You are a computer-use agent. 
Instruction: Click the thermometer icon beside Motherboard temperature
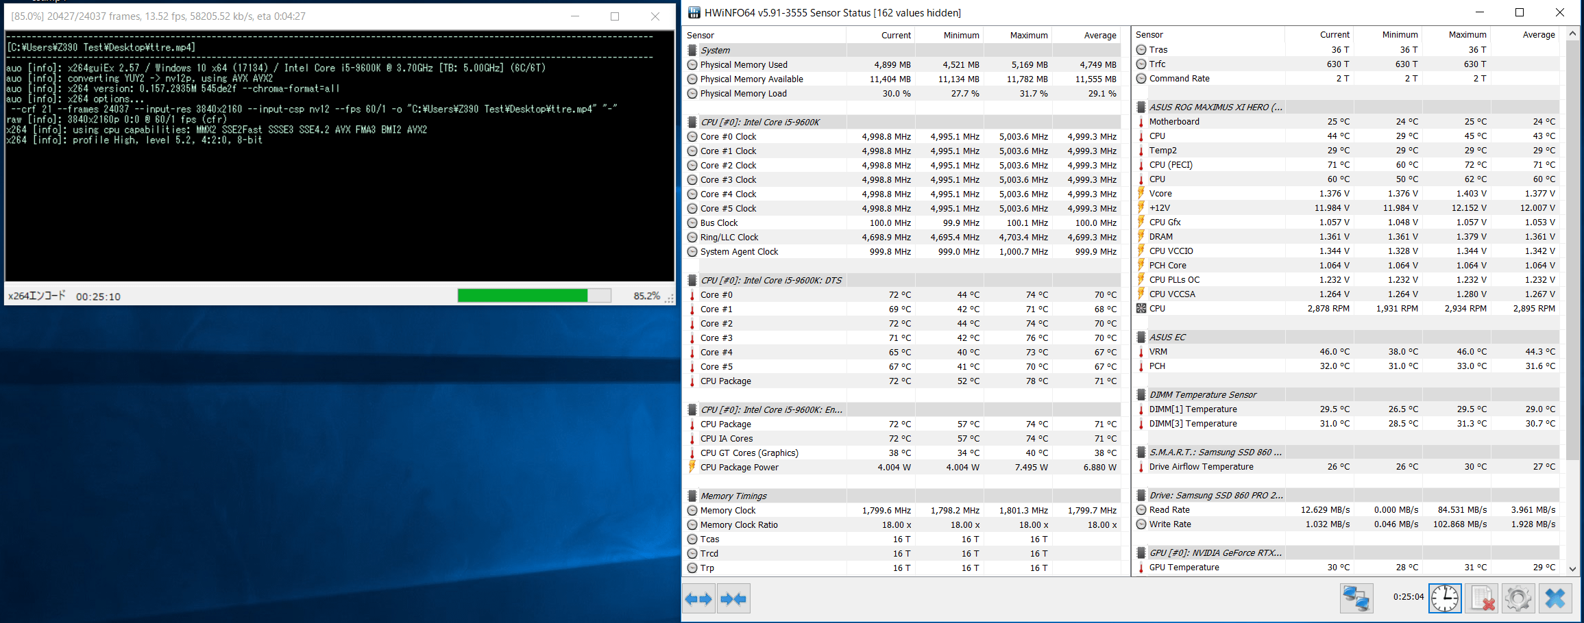click(x=1141, y=122)
